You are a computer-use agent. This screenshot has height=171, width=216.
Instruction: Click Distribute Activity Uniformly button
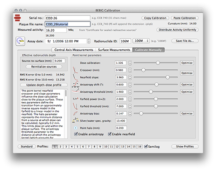(x=178, y=30)
